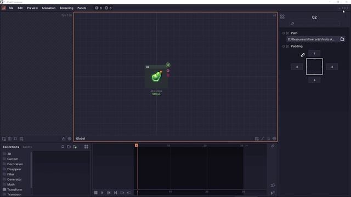Click the previous keyframe button

point(122,193)
